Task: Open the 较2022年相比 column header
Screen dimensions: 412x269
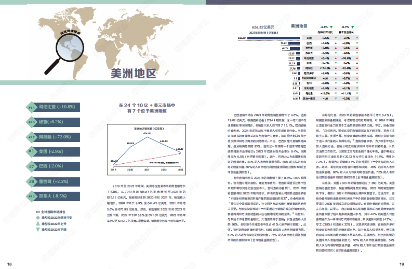Action: click(x=325, y=33)
